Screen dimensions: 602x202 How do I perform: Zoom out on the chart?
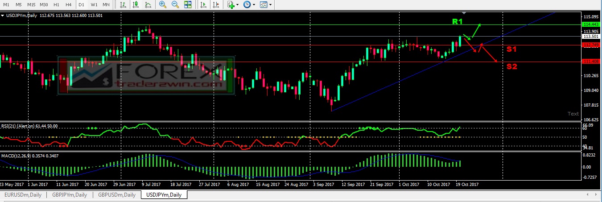click(175, 4)
